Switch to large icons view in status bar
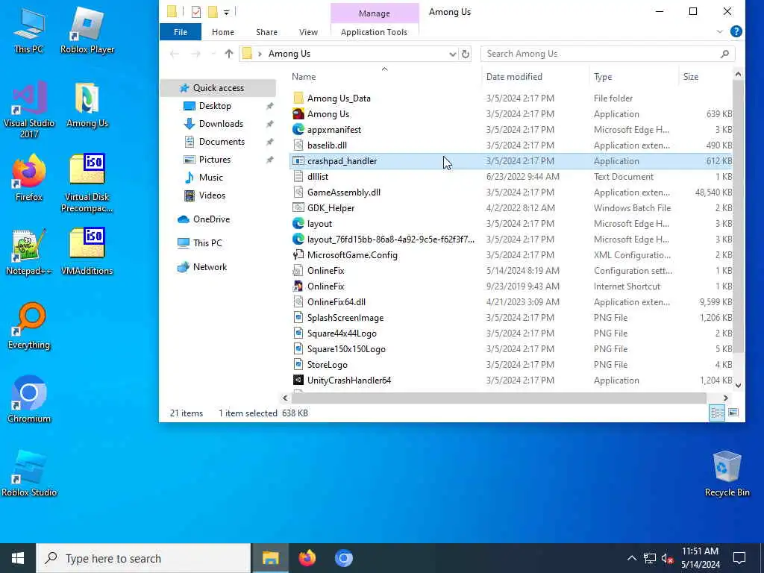 point(733,413)
